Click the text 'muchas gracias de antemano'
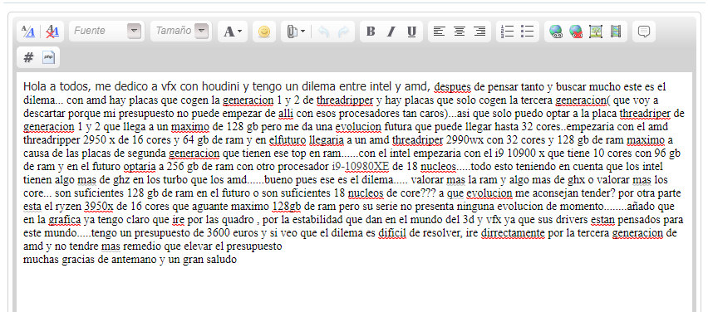Screen dimensions: 708x312 (x=90, y=261)
